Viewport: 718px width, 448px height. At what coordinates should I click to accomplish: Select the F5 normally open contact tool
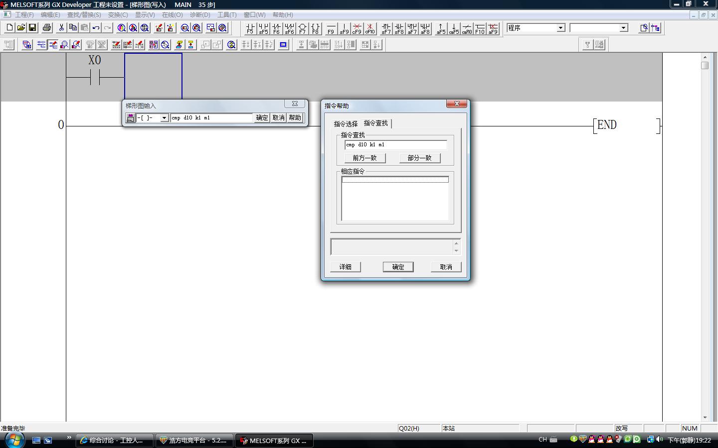pos(250,28)
